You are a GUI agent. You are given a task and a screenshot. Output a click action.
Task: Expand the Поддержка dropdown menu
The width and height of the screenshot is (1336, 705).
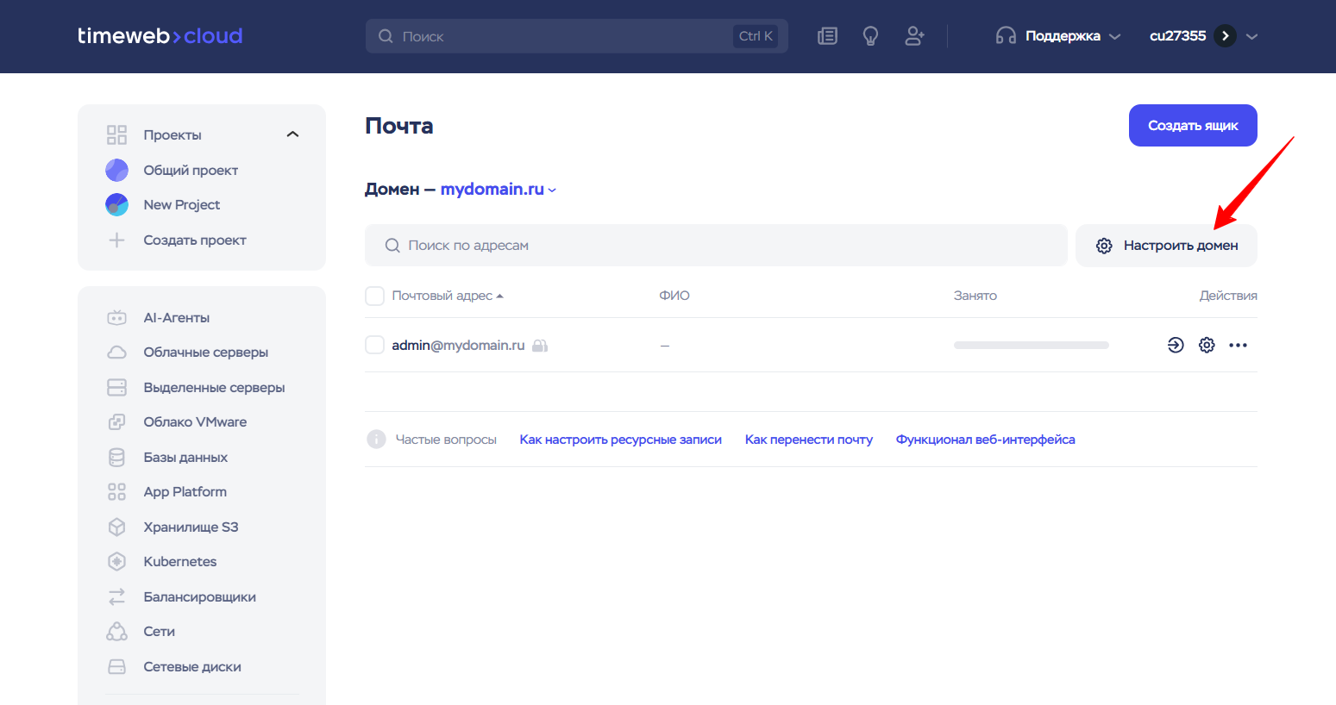[1059, 36]
